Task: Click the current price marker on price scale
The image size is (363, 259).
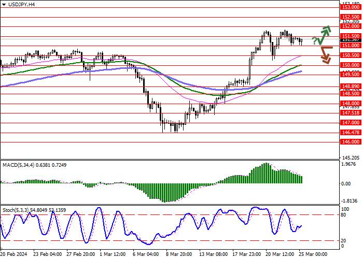Action: pyautogui.click(x=351, y=40)
